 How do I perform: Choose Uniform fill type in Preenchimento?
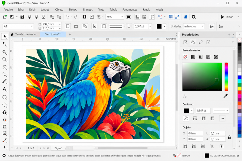pos(193,57)
